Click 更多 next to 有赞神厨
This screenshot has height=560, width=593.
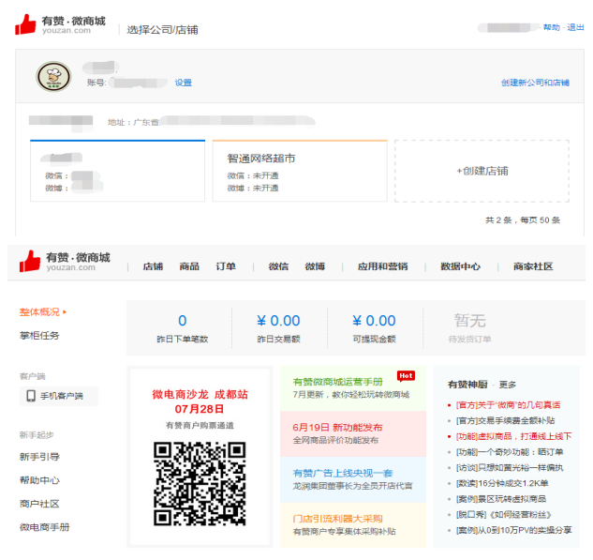click(x=508, y=385)
